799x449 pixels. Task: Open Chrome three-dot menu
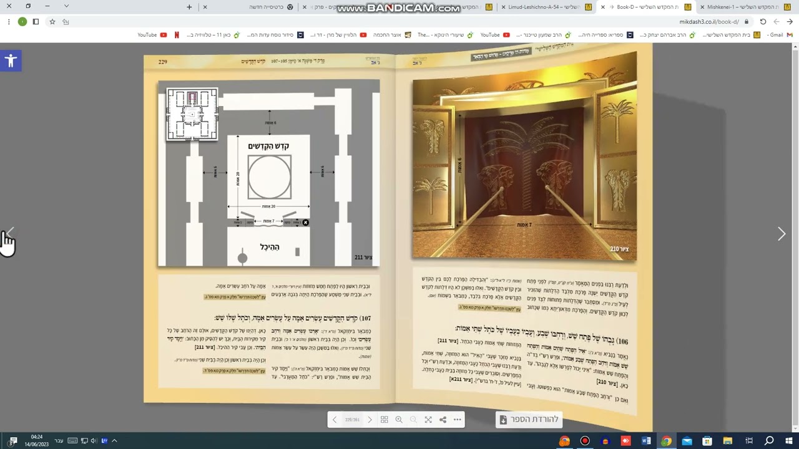(x=9, y=22)
